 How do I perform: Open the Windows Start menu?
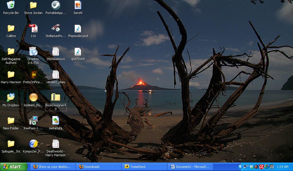[14, 167]
